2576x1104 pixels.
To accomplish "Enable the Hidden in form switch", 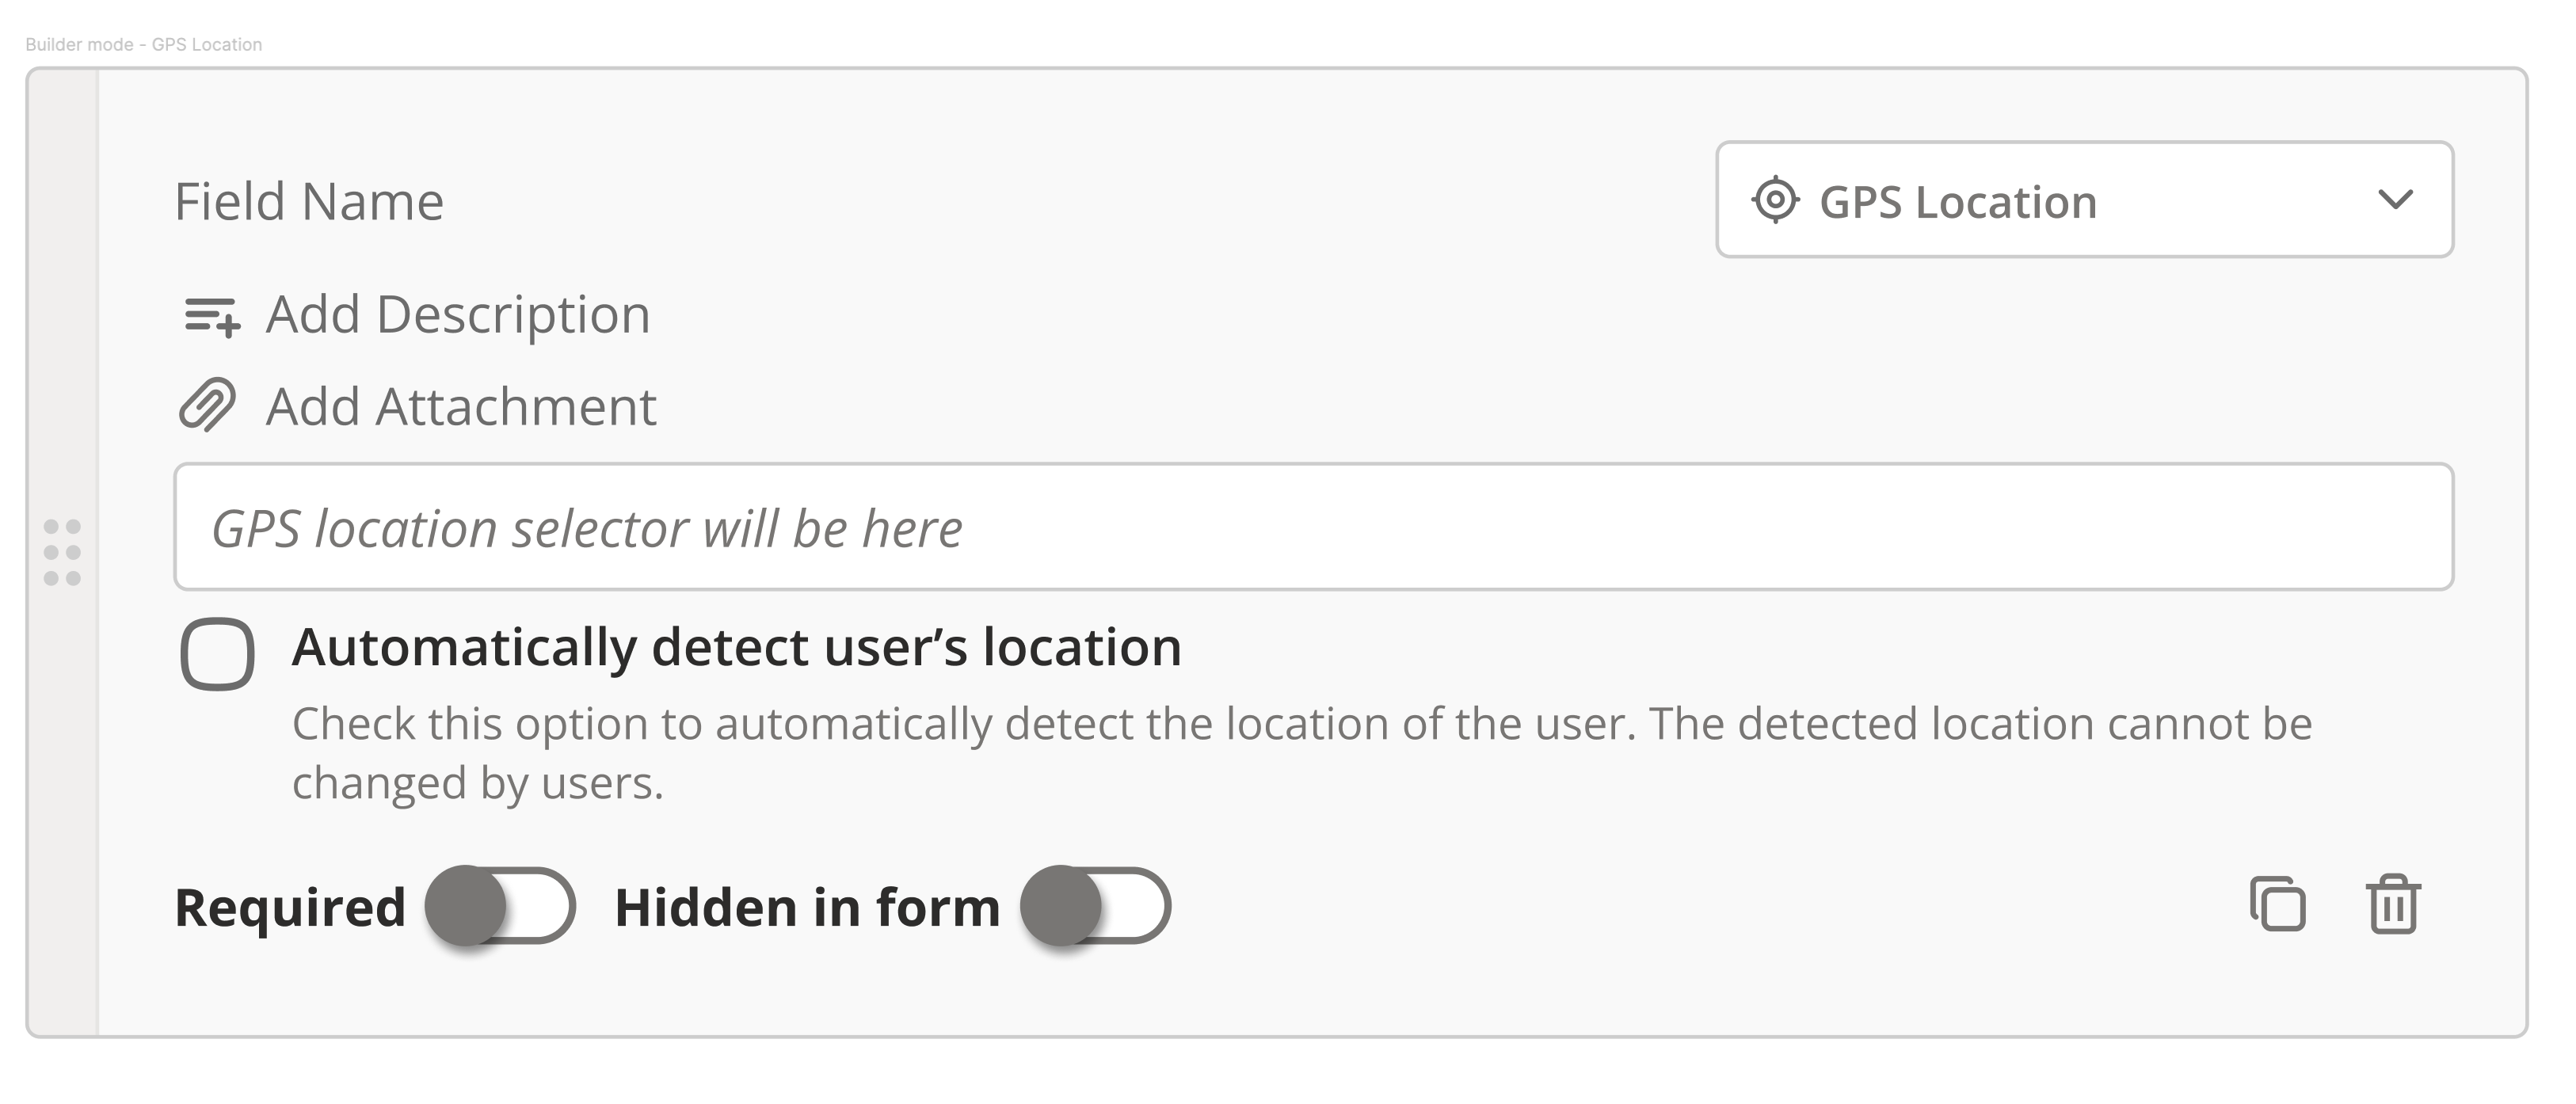I will [x=1095, y=906].
